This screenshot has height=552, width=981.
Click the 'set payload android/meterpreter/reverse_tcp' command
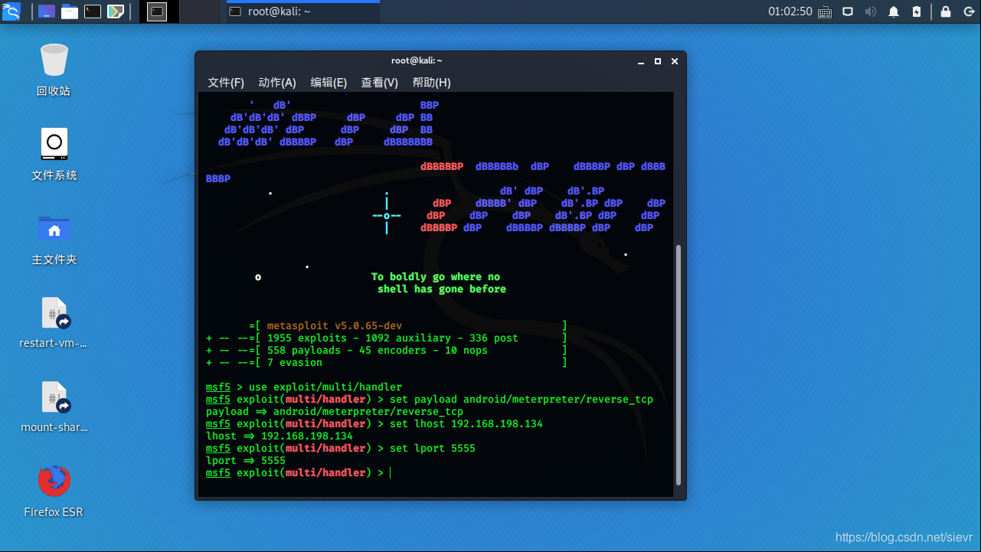522,399
